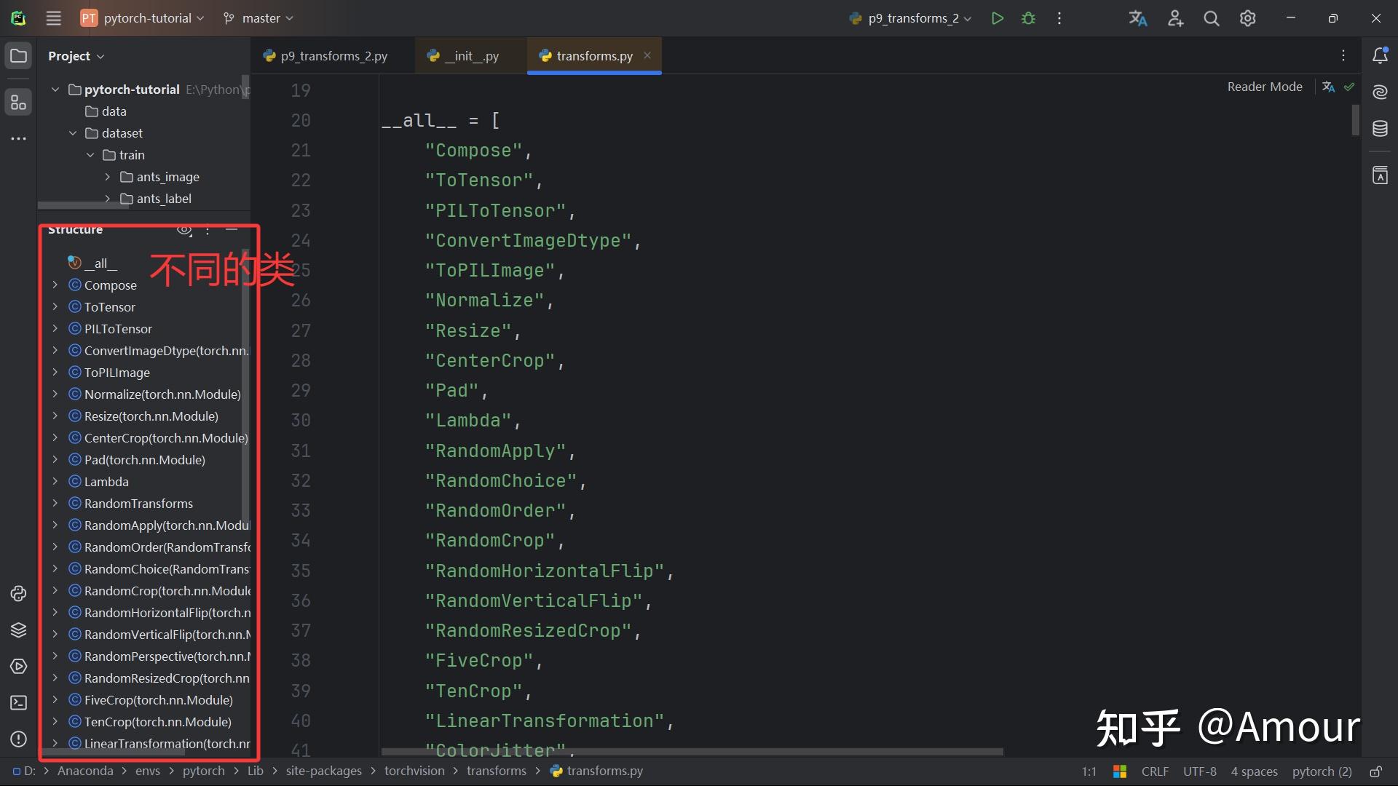
Task: Click Search Everywhere magnifier icon
Action: click(x=1211, y=18)
